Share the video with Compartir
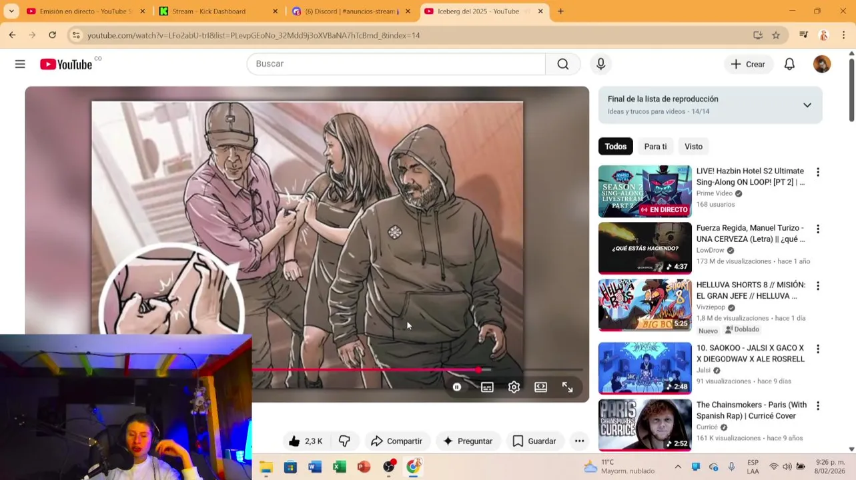The height and width of the screenshot is (480, 856). pyautogui.click(x=396, y=441)
